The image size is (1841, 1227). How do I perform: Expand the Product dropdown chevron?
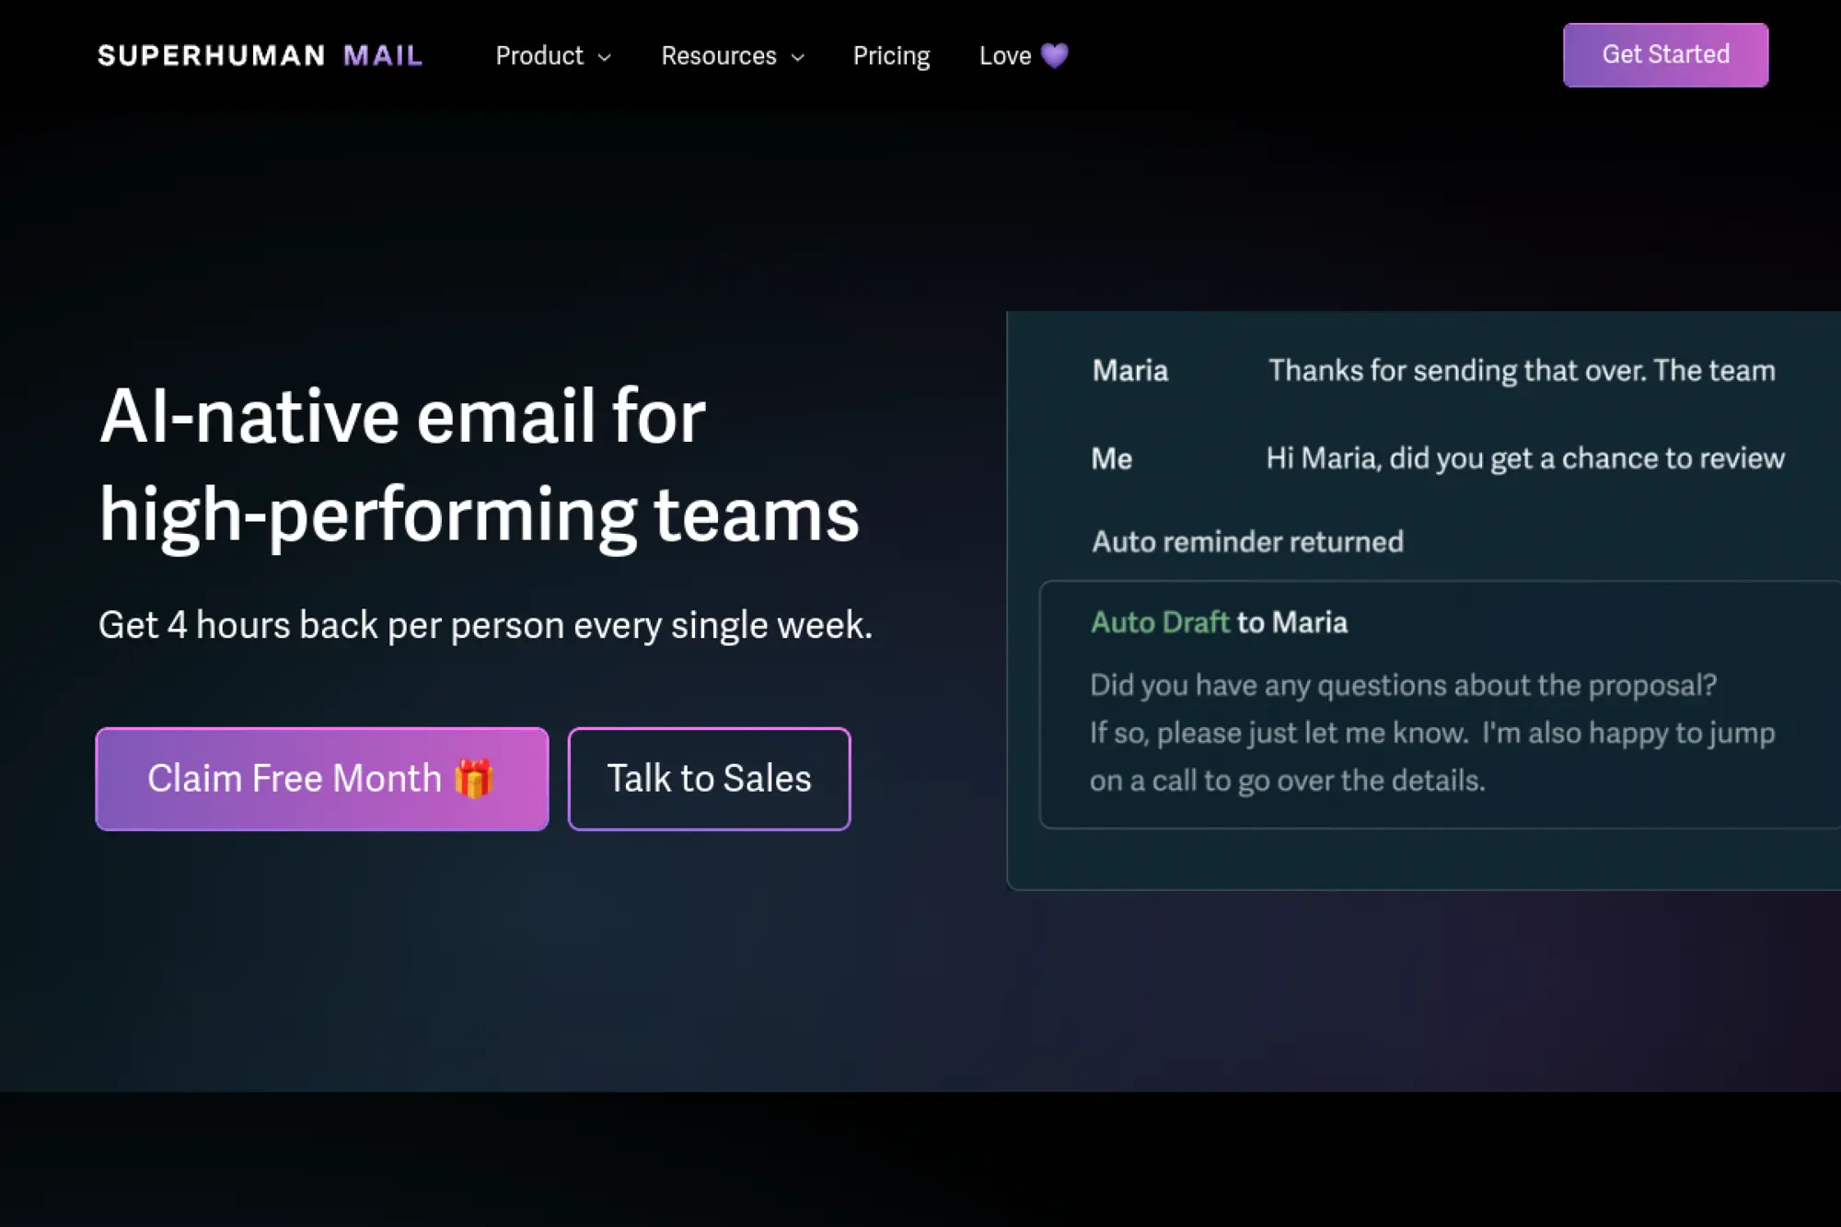click(605, 57)
